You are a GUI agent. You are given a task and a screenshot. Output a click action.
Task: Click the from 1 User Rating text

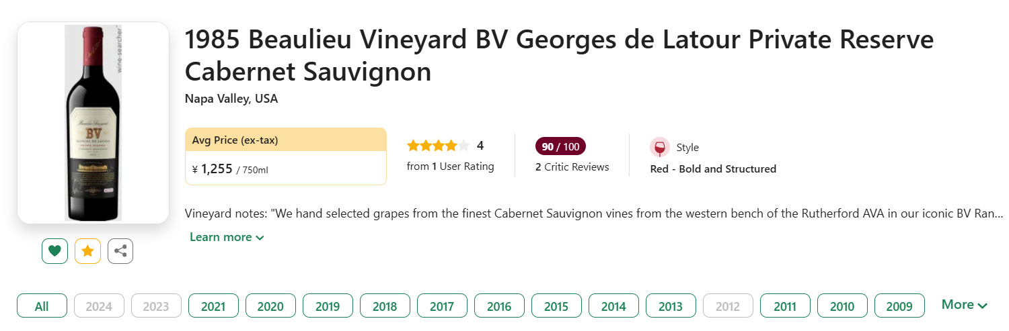point(450,167)
